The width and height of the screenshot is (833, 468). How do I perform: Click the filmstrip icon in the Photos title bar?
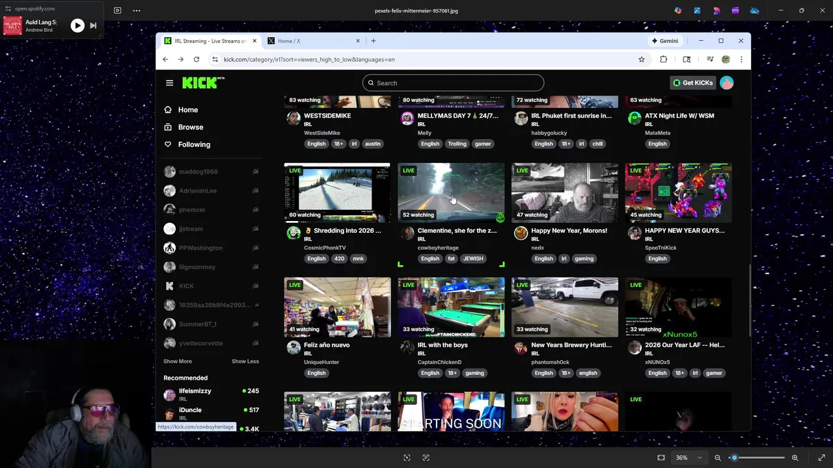pyautogui.click(x=117, y=10)
